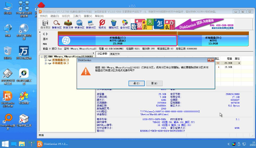Open Everything搜索 desktop icon
The width and height of the screenshot is (256, 148).
8,122
